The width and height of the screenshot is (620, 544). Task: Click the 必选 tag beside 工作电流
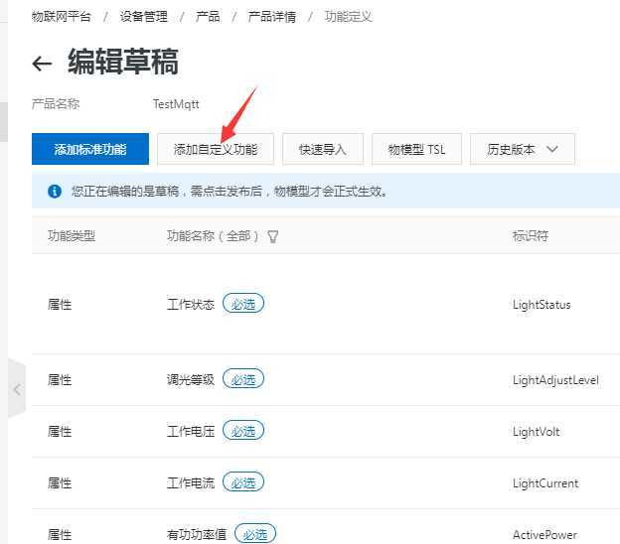click(x=243, y=482)
